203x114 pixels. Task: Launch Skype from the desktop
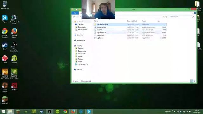[x=5, y=19]
